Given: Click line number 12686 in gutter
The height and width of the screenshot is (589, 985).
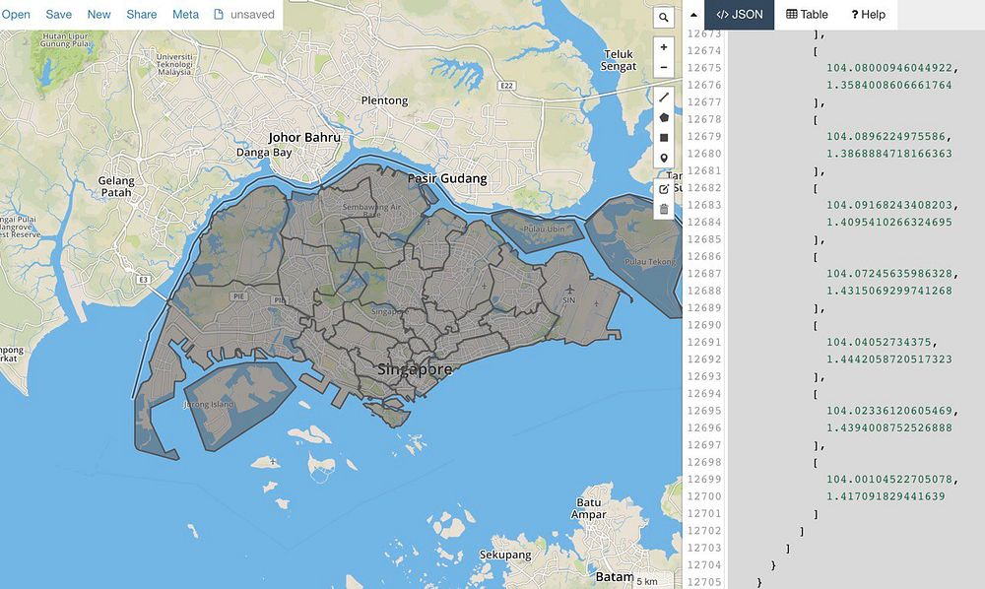Looking at the screenshot, I should click(704, 256).
